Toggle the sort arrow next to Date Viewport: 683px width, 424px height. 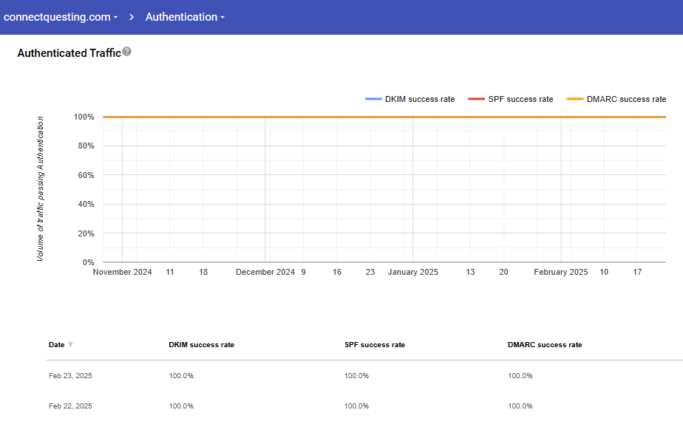(x=71, y=345)
